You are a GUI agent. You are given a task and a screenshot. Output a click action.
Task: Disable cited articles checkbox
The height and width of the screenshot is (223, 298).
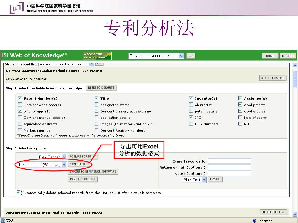point(240,111)
